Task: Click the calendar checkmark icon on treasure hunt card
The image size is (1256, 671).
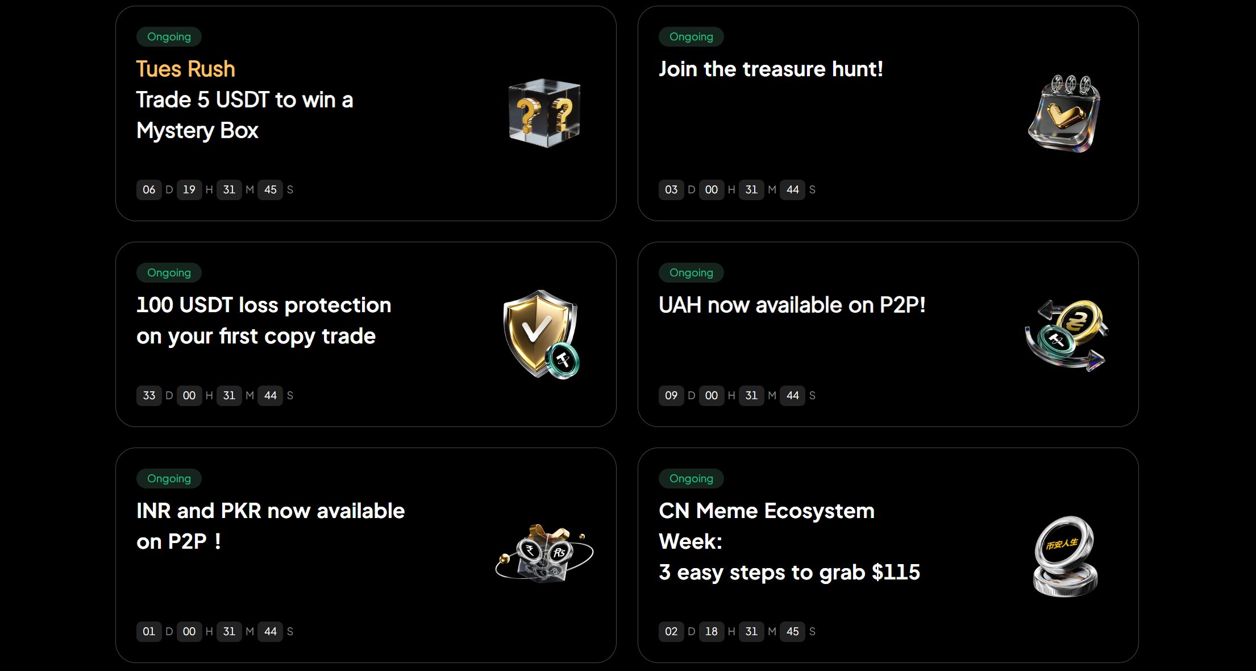Action: point(1063,114)
